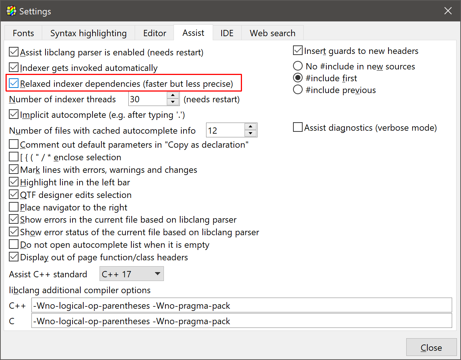Increment cached autocomplete files count
The width and height of the screenshot is (461, 360).
[x=250, y=127]
